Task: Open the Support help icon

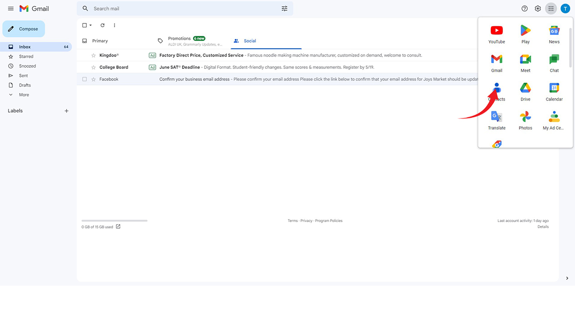Action: click(x=525, y=9)
